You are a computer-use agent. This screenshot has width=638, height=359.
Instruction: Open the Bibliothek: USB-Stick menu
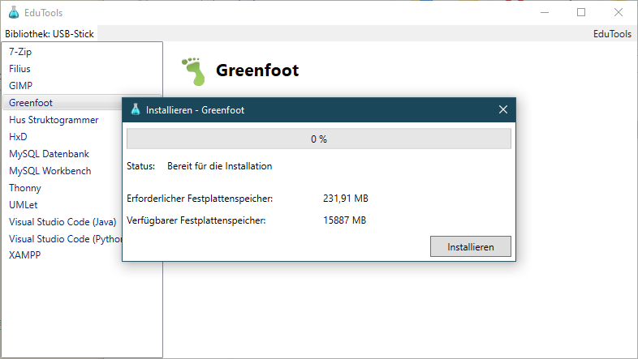coord(50,34)
